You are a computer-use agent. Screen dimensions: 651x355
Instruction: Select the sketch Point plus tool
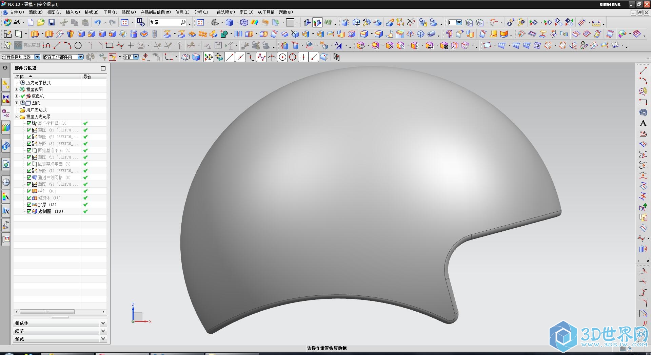[x=131, y=45]
